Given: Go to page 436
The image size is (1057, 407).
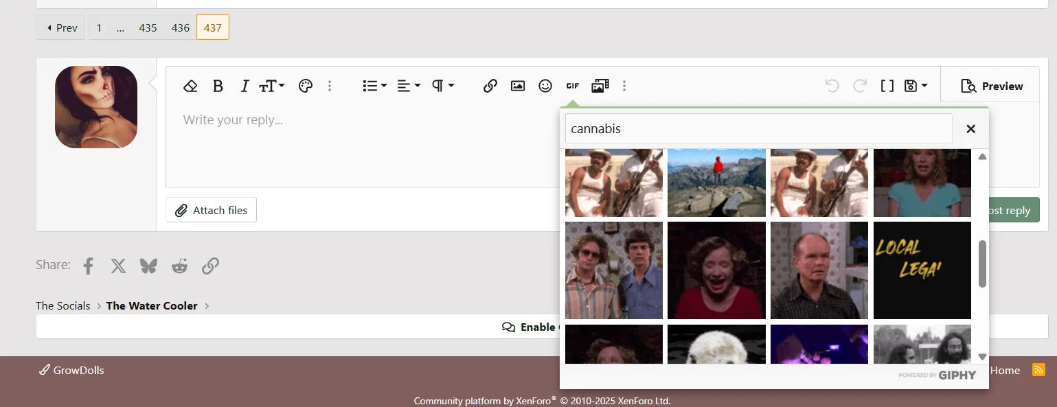Looking at the screenshot, I should point(181,27).
